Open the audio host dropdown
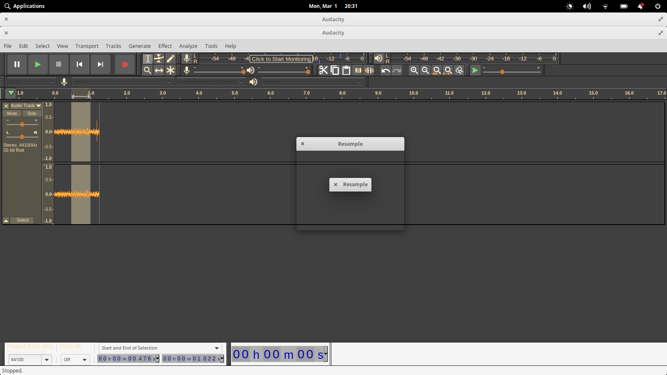667x375 pixels. coord(32,82)
